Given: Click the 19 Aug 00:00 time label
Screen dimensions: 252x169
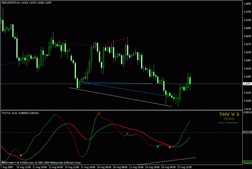Looking at the screenshot, I should (104, 167).
